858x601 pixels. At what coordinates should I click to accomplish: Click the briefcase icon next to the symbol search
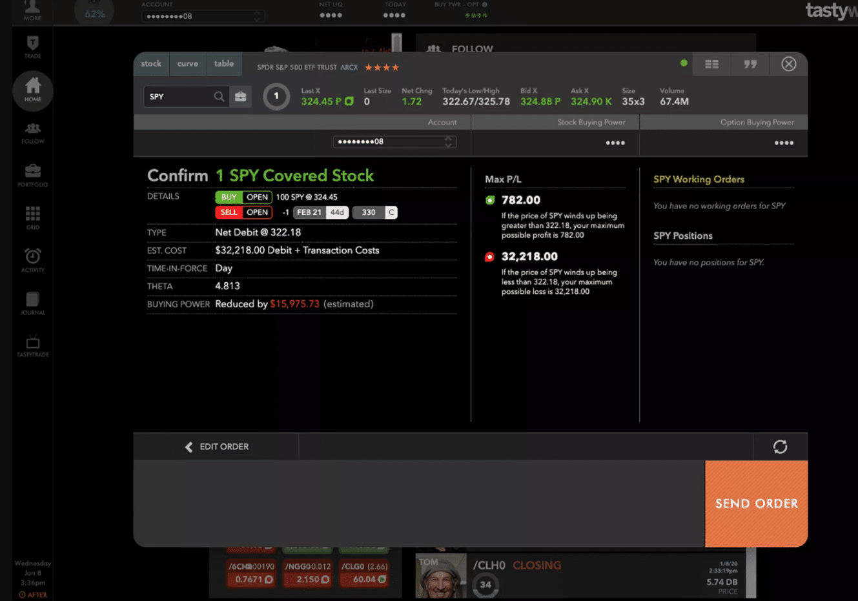point(241,97)
